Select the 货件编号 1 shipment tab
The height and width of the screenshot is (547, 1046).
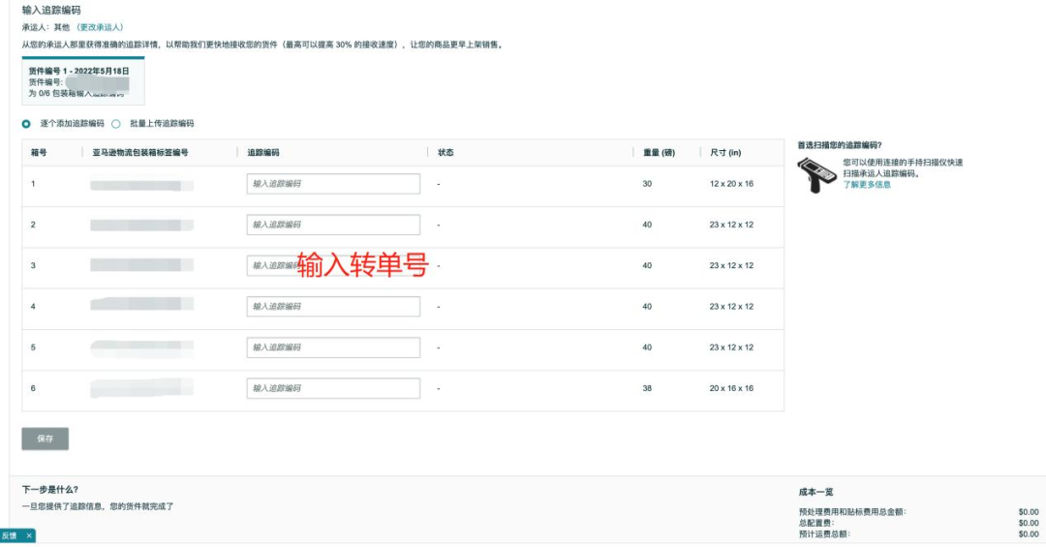click(x=82, y=81)
